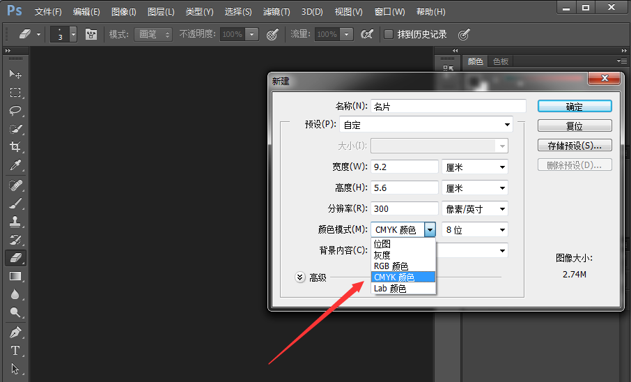Enable Erase to History checkbox
Screen dimensions: 631x382
[x=389, y=34]
